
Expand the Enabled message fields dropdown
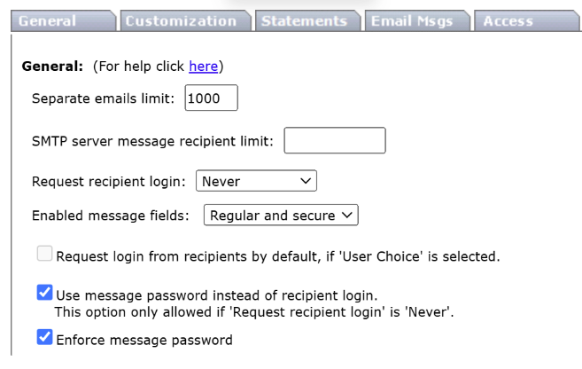[x=280, y=216]
